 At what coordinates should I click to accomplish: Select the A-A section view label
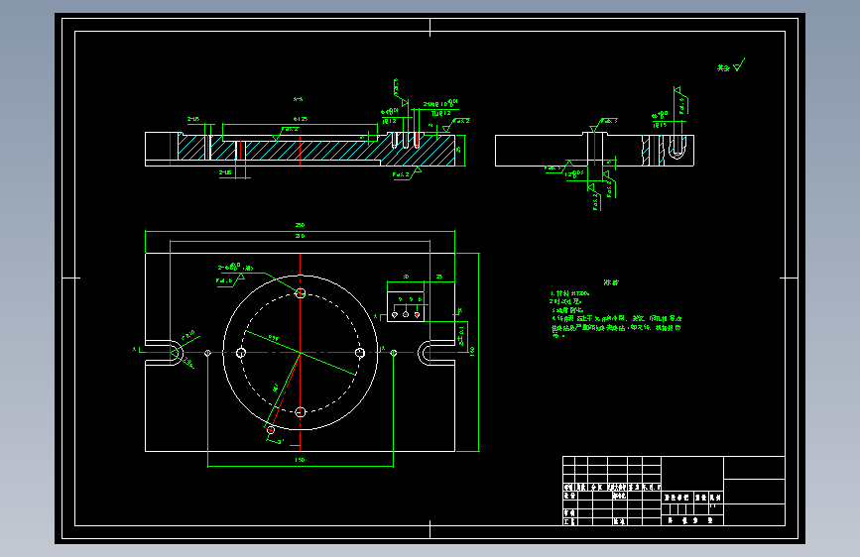(x=298, y=100)
